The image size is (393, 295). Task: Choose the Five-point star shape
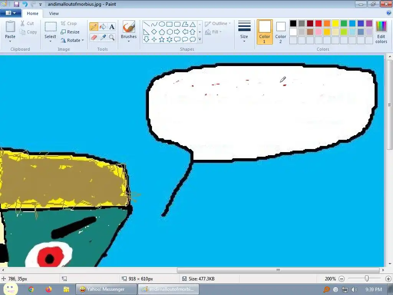pyautogui.click(x=162, y=40)
